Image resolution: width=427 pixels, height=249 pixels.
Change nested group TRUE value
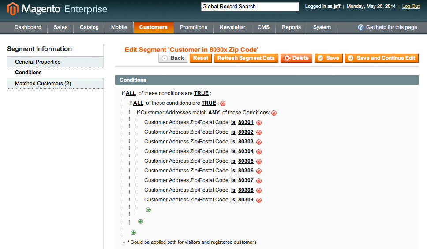209,103
